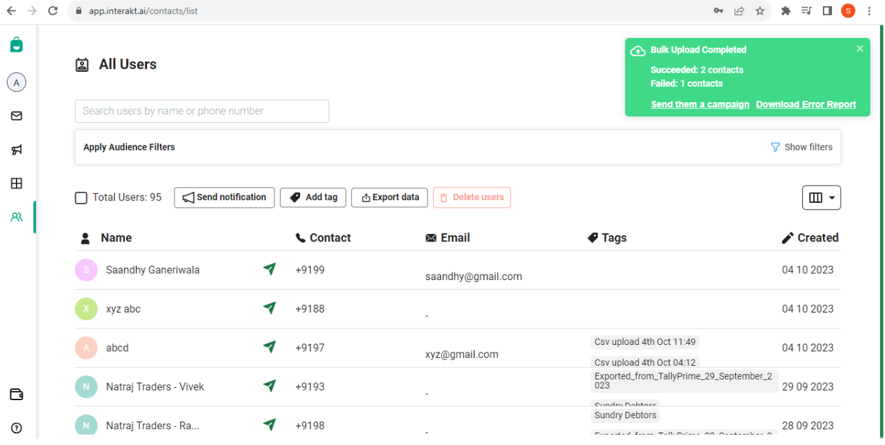Click tag 'Exported_from_TallyPrime_29_September_2023'
This screenshot has width=885, height=445.
tap(684, 381)
